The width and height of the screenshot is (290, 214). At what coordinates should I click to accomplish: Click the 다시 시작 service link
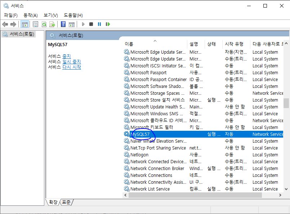[72, 67]
